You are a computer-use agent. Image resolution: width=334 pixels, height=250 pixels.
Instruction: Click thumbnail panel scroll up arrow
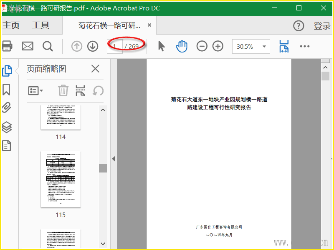(103, 110)
